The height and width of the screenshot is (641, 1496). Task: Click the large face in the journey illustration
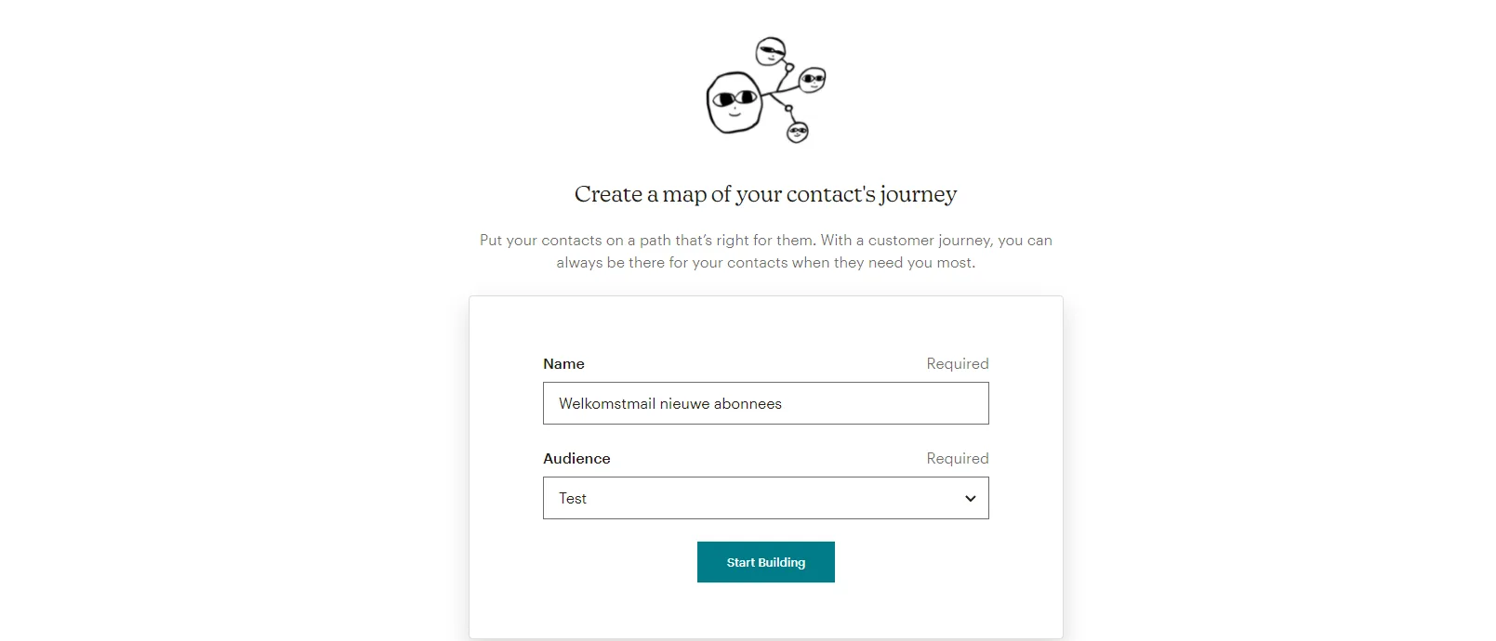click(735, 103)
